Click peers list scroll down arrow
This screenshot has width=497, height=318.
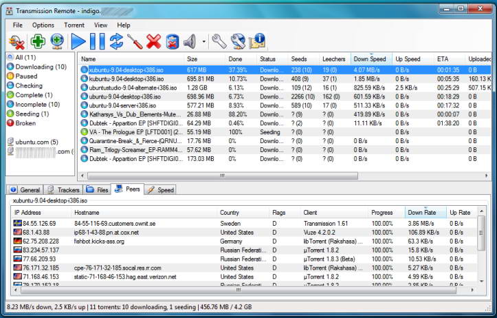[x=481, y=282]
